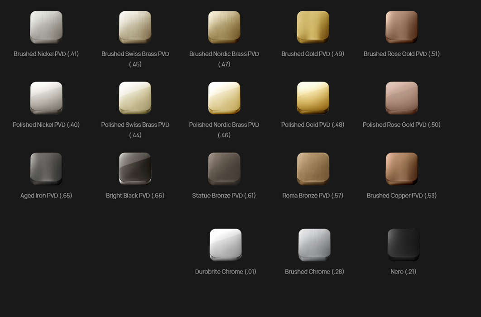Select the Brushed Gold PVD swatch

point(313,27)
